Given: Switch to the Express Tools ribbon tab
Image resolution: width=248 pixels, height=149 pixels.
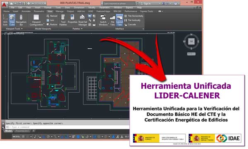Looking at the screenshot, I should [147, 12].
